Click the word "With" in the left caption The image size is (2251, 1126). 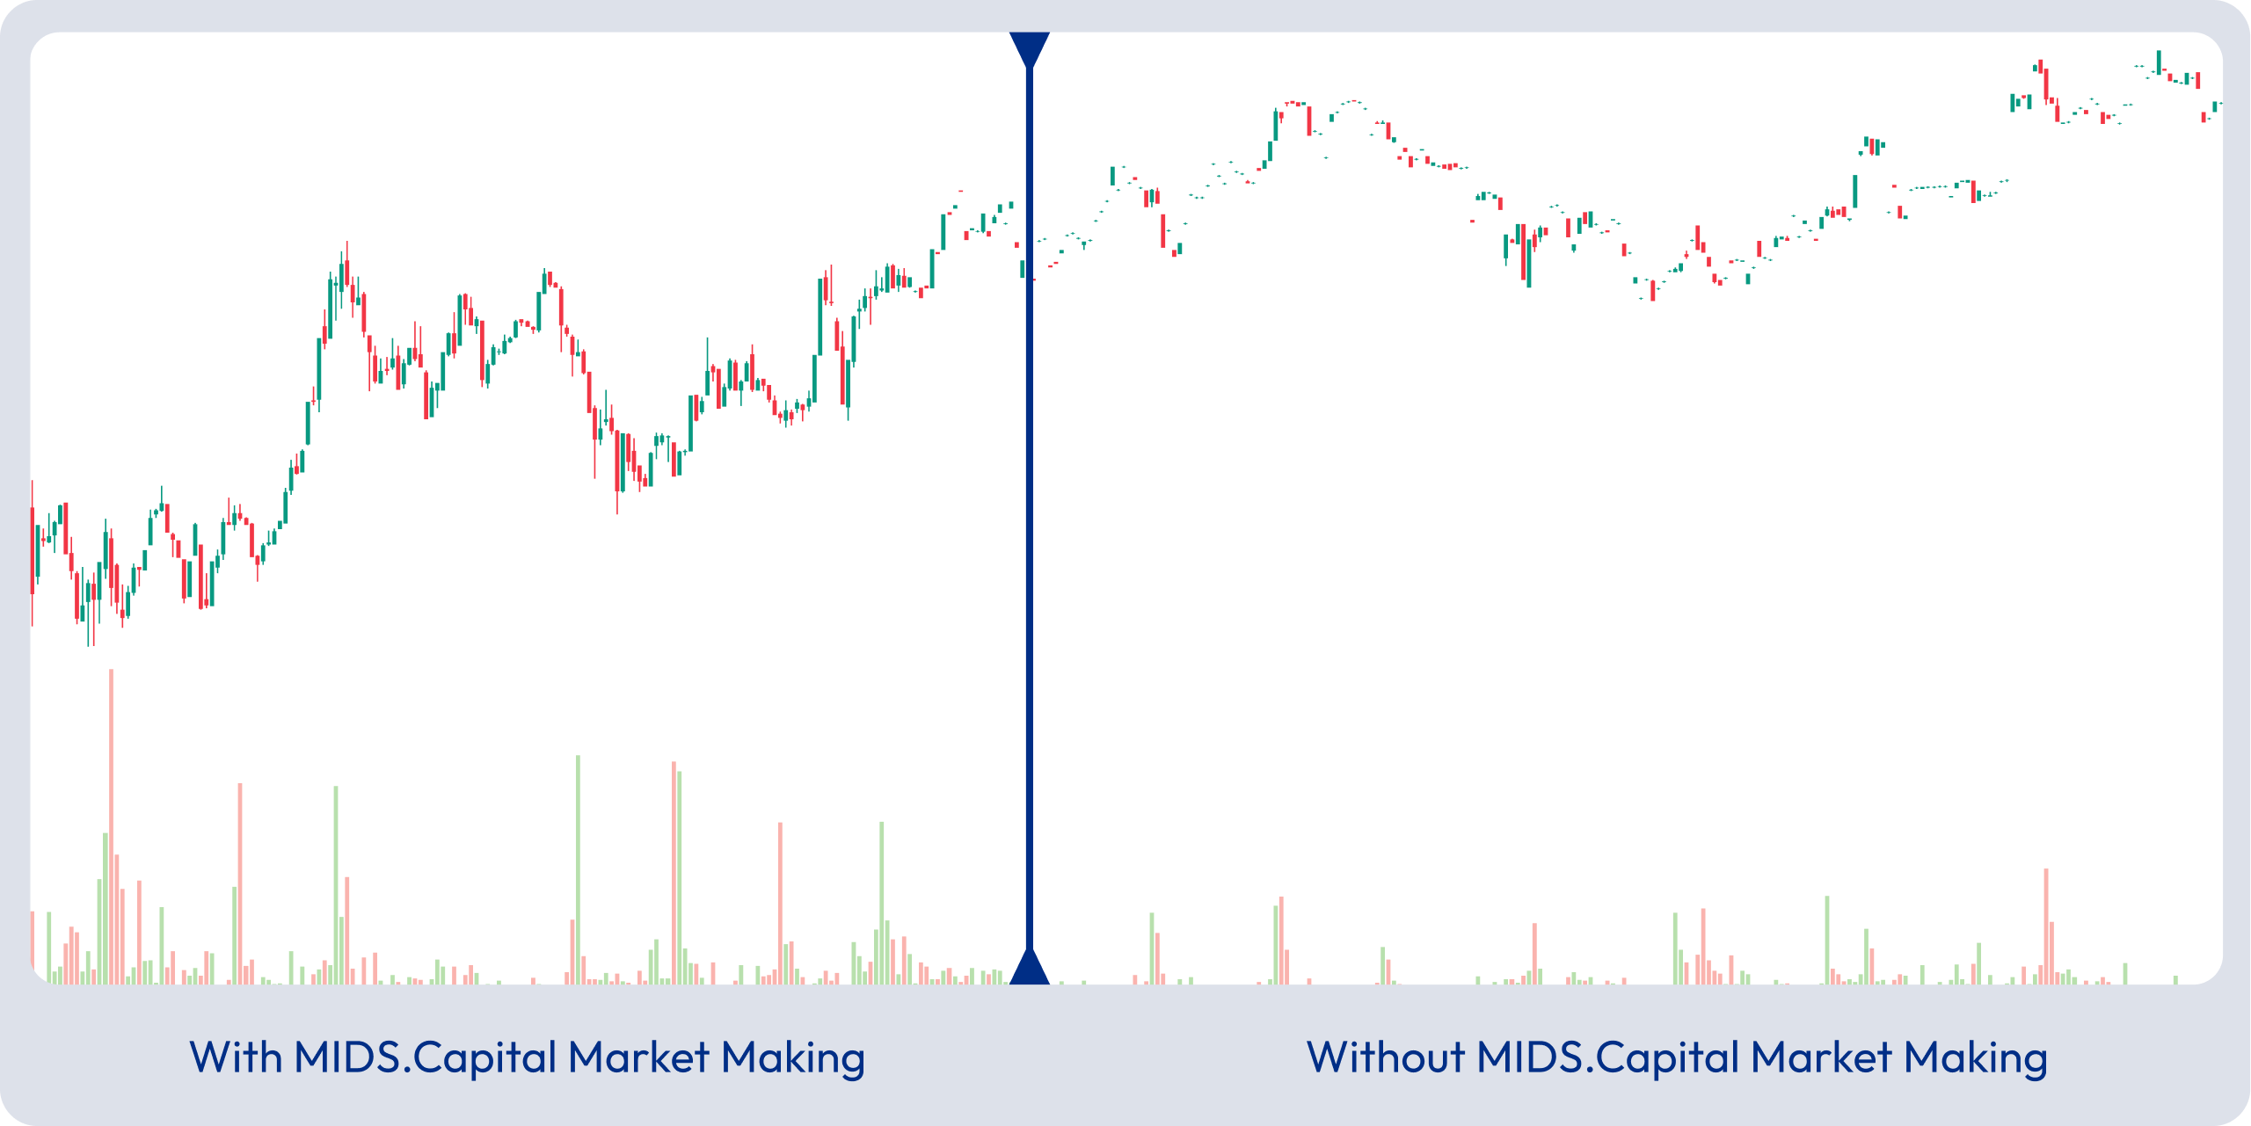[x=235, y=1057]
